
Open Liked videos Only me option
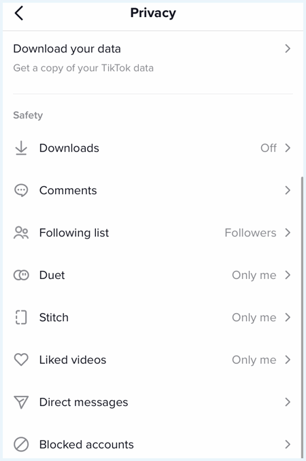pyautogui.click(x=254, y=360)
